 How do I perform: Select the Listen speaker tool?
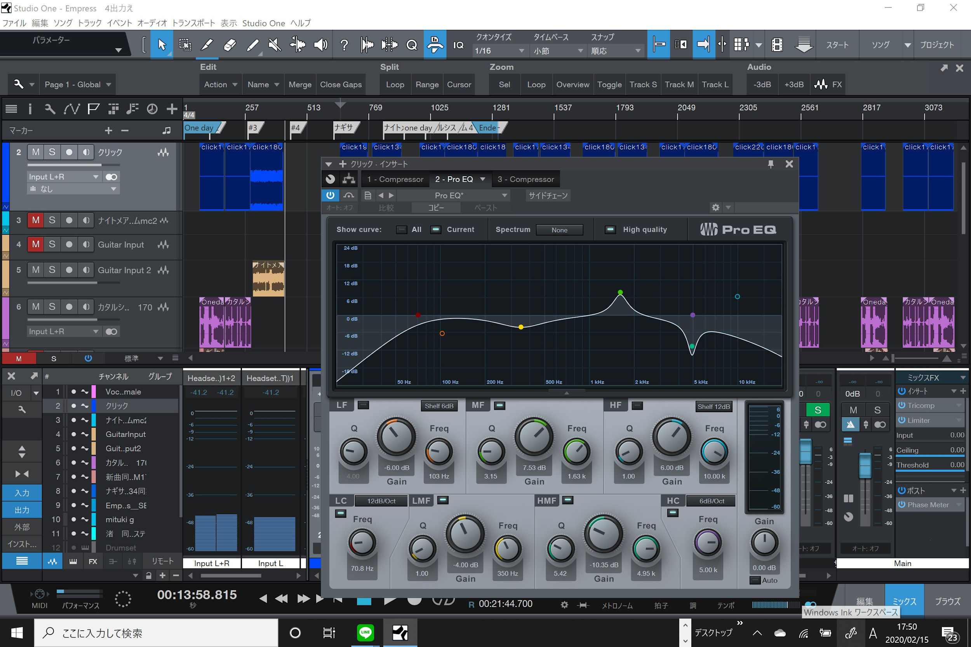pyautogui.click(x=320, y=45)
